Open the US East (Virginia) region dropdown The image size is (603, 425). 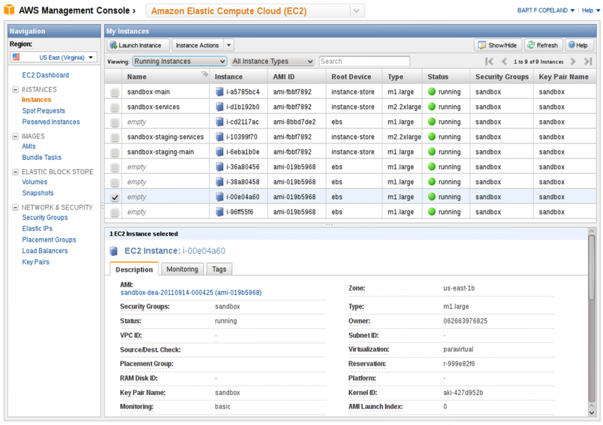(x=52, y=57)
